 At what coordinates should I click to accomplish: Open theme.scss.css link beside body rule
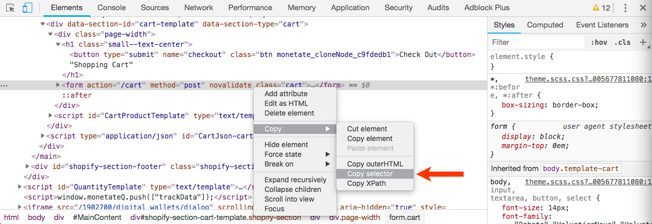coord(588,182)
